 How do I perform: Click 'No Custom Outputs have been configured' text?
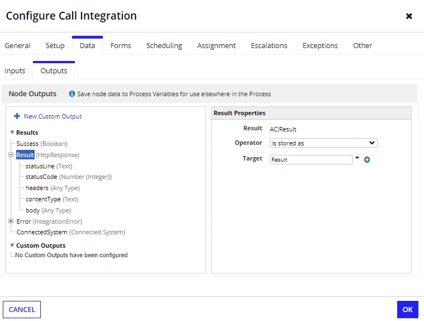coord(72,255)
